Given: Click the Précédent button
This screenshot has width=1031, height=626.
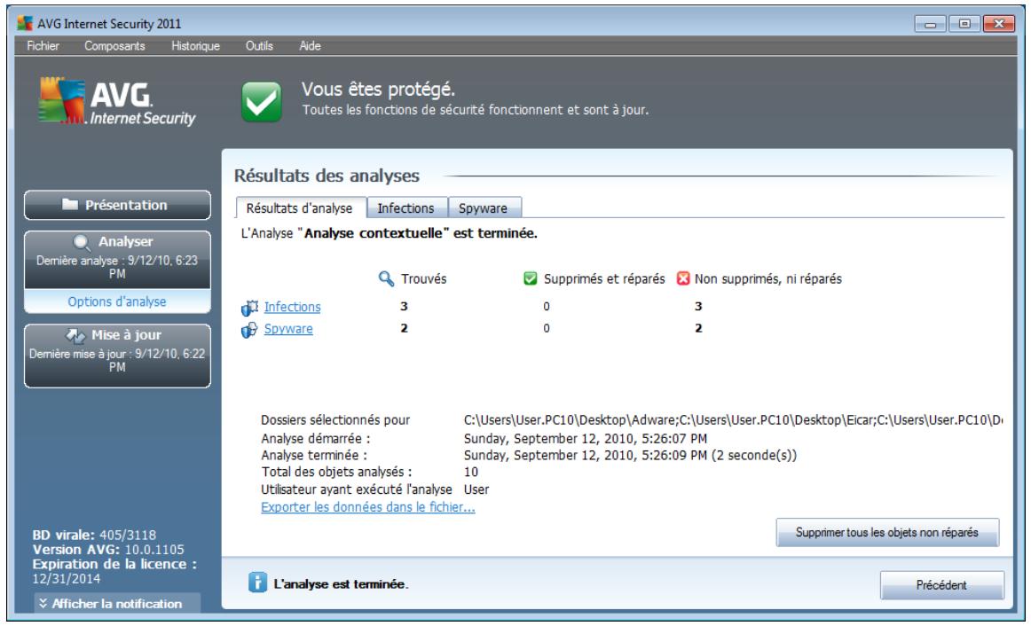Looking at the screenshot, I should [941, 584].
